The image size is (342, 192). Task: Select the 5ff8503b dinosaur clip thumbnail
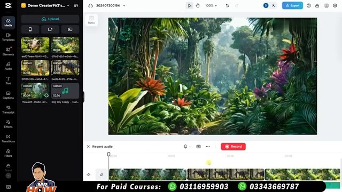point(35,68)
